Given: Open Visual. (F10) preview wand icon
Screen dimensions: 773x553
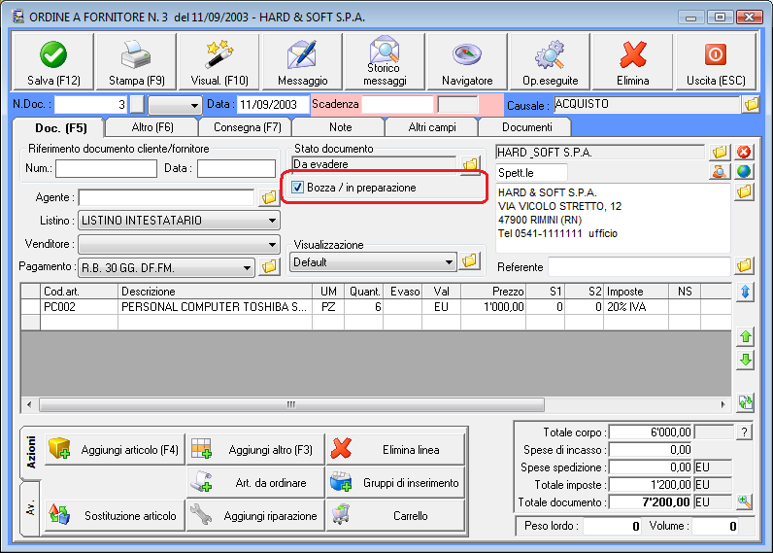Looking at the screenshot, I should [219, 54].
